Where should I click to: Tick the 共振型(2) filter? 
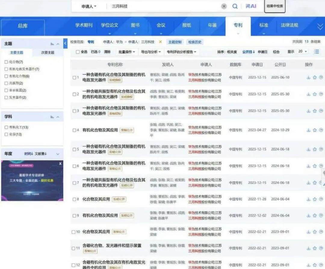[x=6, y=83]
